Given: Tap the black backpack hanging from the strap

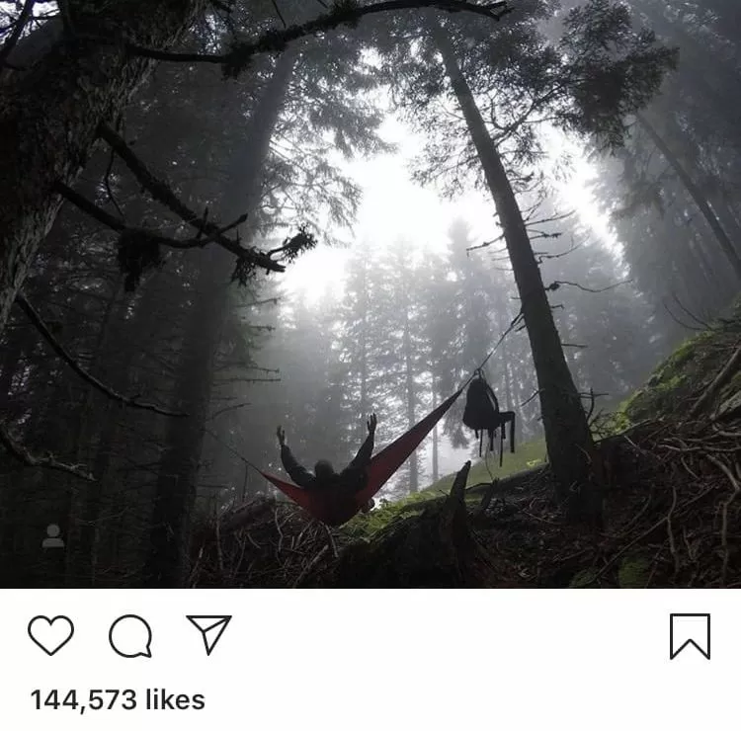Looking at the screenshot, I should 487,416.
